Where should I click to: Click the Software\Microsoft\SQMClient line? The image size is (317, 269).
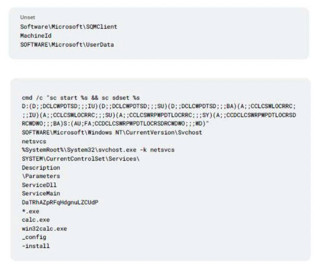click(69, 27)
